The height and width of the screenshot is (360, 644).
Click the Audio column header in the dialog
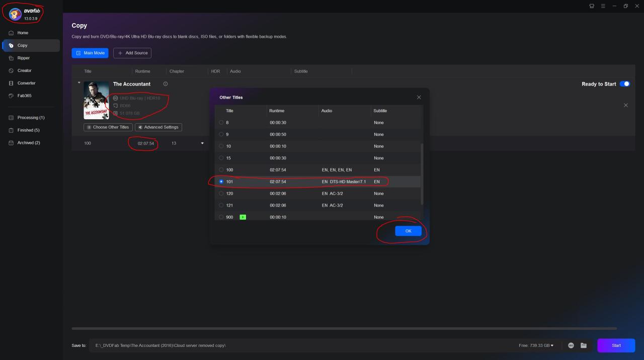pyautogui.click(x=327, y=111)
